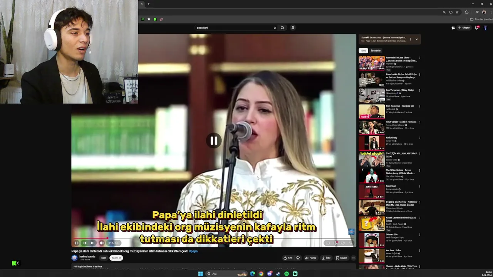Subscribe with the Abone ol button
493x277 pixels.
point(116,258)
